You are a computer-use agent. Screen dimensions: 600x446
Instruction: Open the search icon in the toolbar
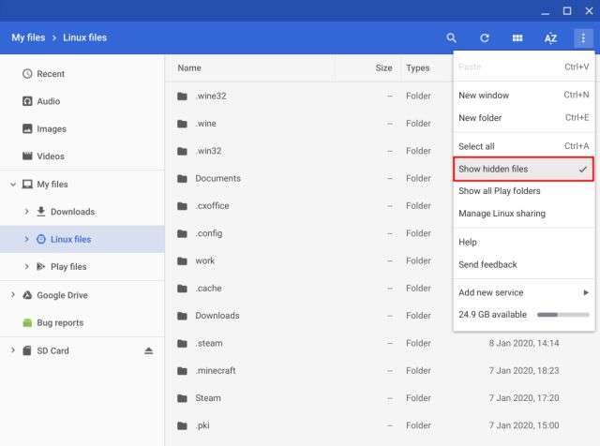[x=451, y=37]
